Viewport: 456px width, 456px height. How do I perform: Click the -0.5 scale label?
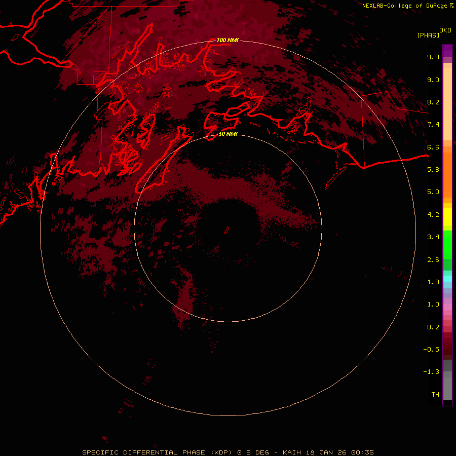[431, 350]
